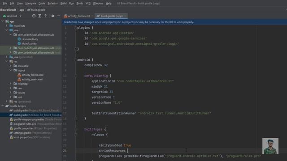The height and width of the screenshot is (161, 287).
Task: Fold the defaultConfig block gutter icon
Action: tap(76, 76)
